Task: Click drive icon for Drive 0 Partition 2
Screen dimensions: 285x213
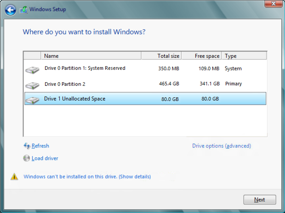Action: coord(32,85)
